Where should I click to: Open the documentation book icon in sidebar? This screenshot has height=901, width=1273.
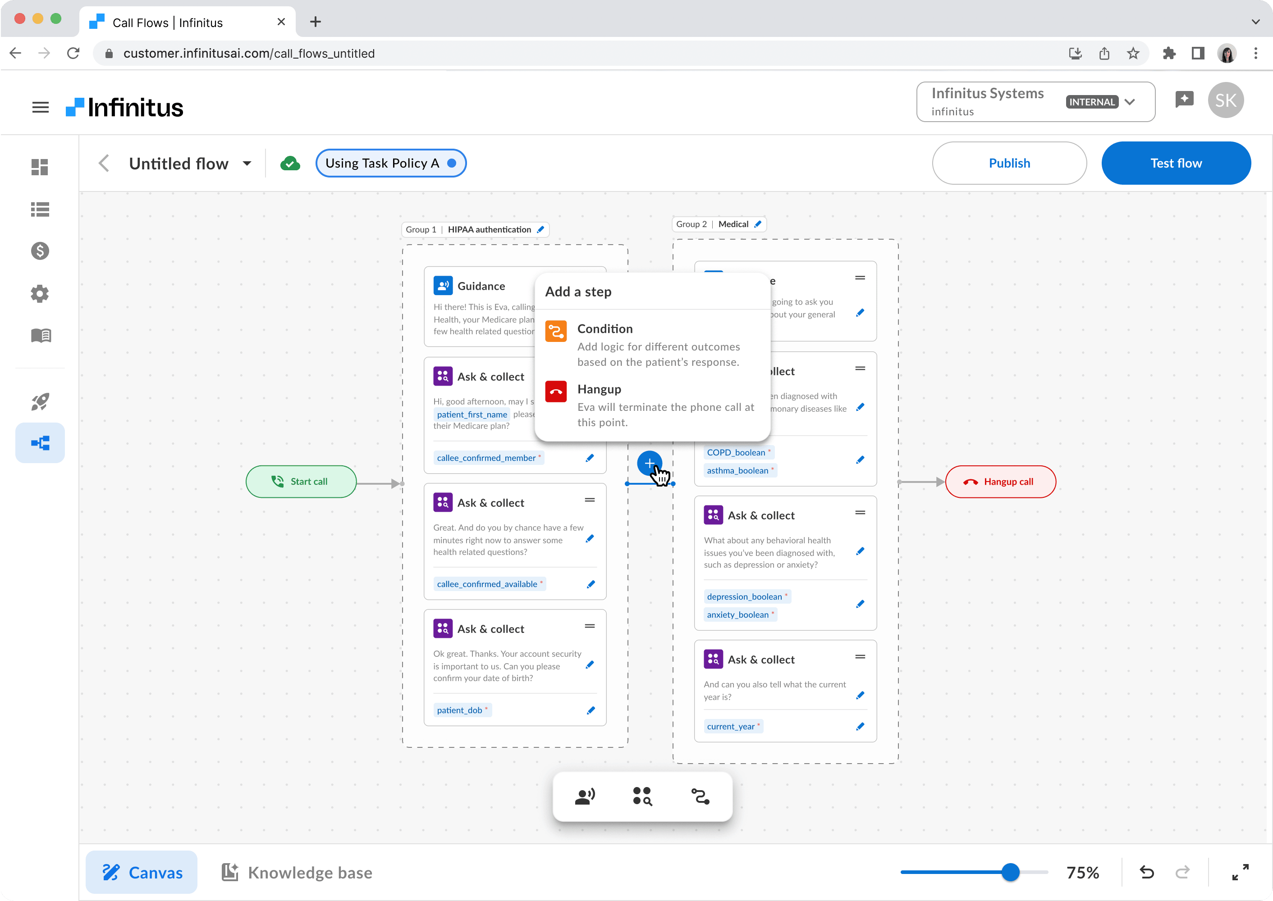tap(41, 335)
